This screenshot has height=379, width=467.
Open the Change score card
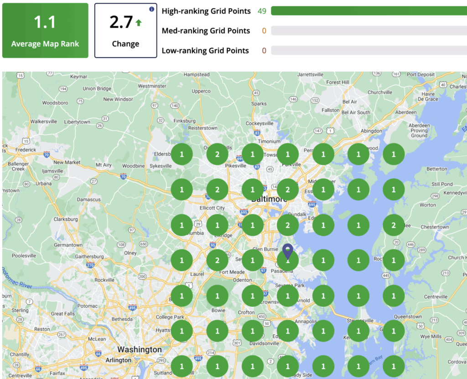pyautogui.click(x=125, y=31)
